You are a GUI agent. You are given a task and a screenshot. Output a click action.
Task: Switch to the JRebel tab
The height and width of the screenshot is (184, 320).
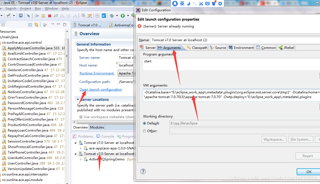[x=286, y=48]
